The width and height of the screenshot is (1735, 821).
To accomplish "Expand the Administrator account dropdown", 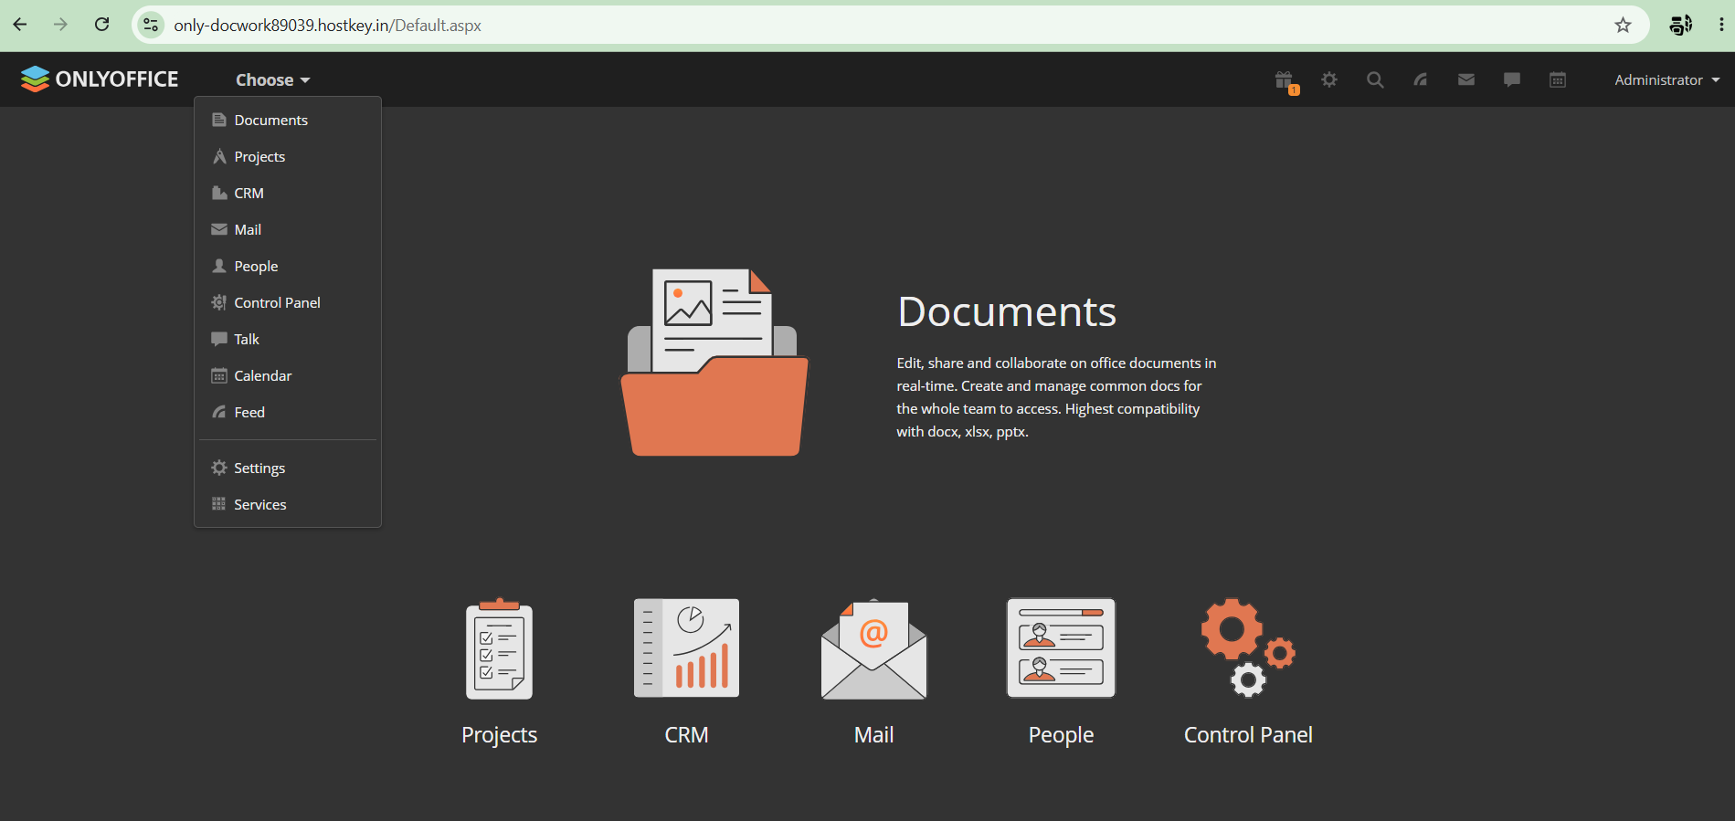I will click(x=1667, y=79).
